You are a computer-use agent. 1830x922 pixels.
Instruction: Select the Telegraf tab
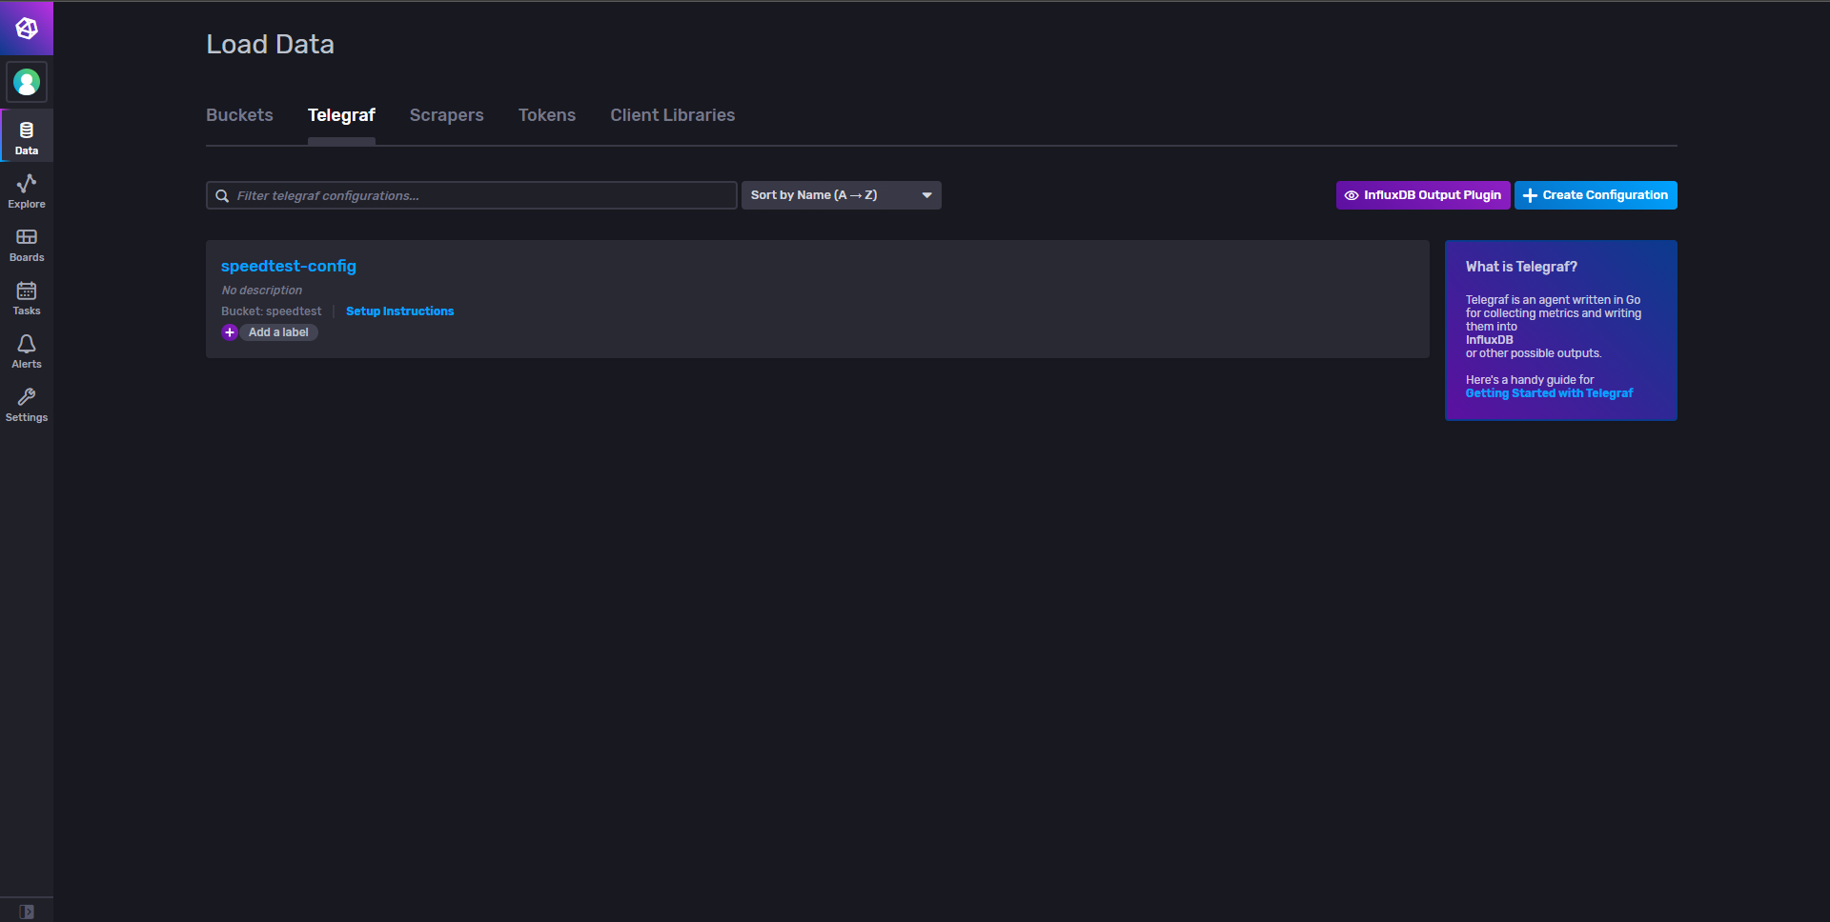(341, 115)
